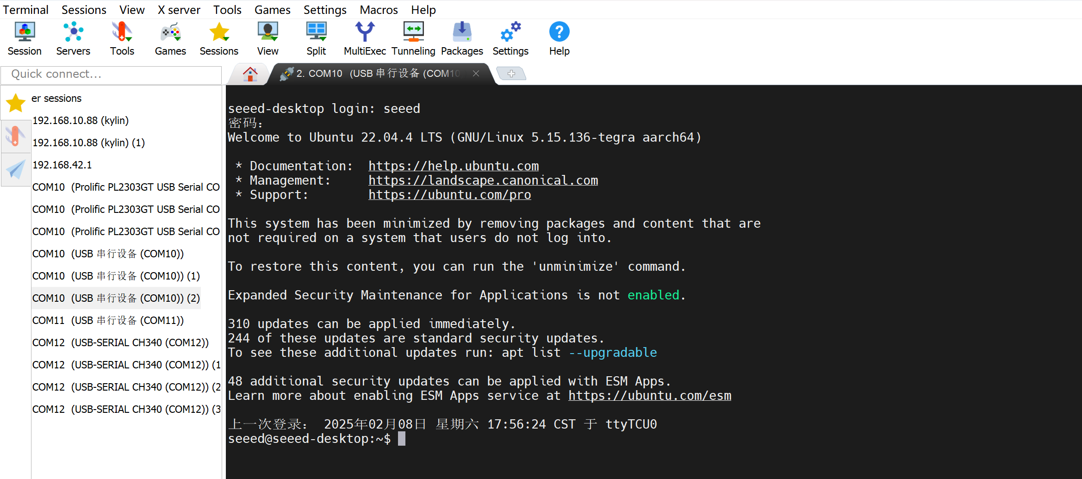This screenshot has width=1082, height=479.
Task: Open the Terminal menu
Action: tap(25, 10)
